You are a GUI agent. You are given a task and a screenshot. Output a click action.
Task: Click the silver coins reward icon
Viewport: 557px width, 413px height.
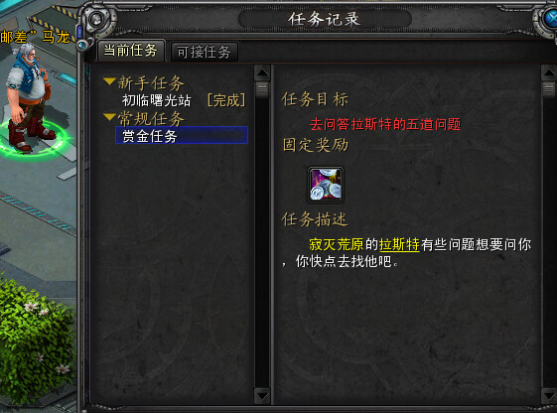326,185
